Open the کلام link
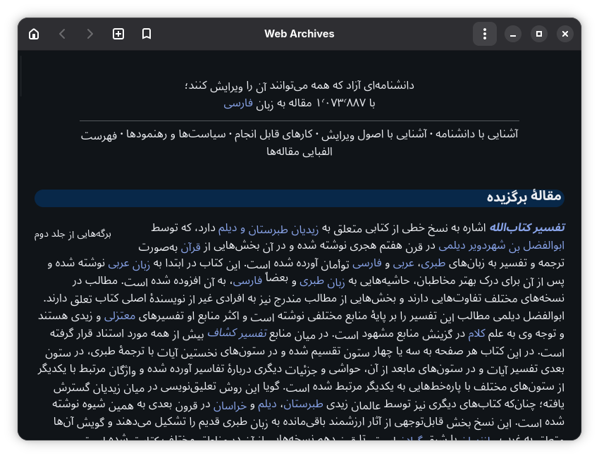The width and height of the screenshot is (599, 458). tap(476, 334)
